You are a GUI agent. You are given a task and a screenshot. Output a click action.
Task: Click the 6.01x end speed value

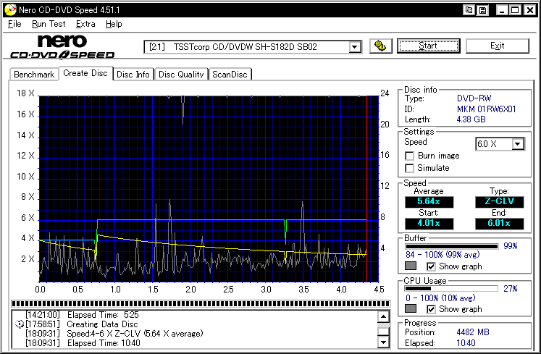tap(499, 223)
